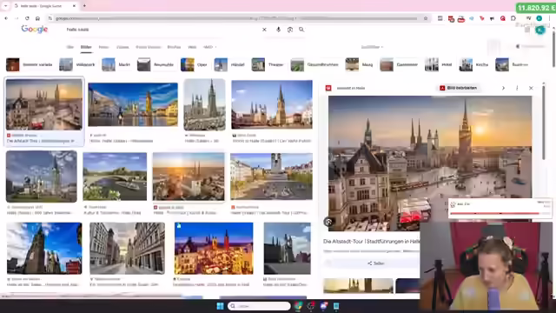Image resolution: width=556 pixels, height=313 pixels.
Task: Reload the page in the browser
Action: pyautogui.click(x=27, y=18)
